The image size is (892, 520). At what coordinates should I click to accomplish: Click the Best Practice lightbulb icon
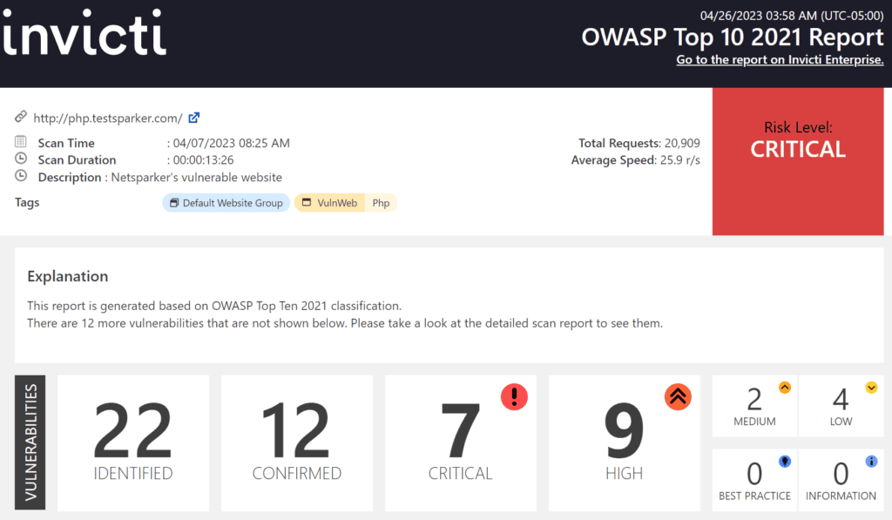click(784, 462)
